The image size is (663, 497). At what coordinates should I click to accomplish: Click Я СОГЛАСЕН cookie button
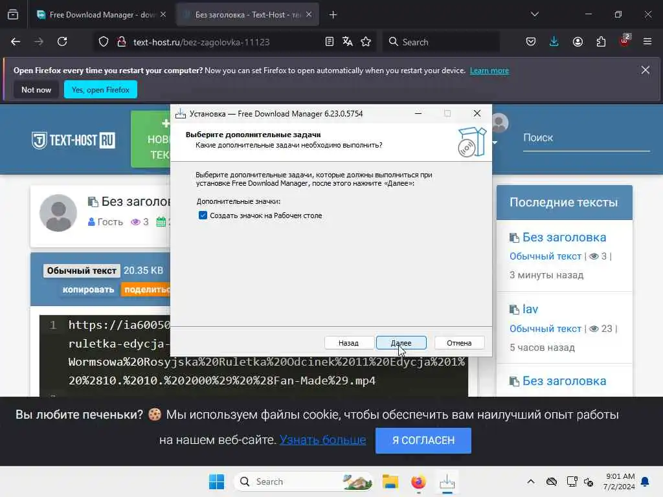pos(423,440)
